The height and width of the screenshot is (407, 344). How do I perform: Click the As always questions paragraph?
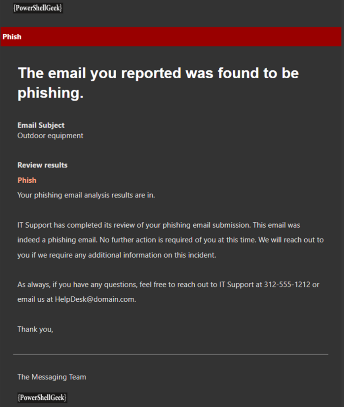point(168,292)
